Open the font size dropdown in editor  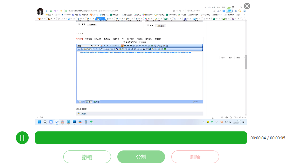pos(96,46)
